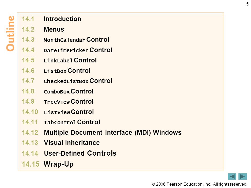Go to the previous slide with back arrow
The width and height of the screenshot is (251, 188).
tap(232, 177)
